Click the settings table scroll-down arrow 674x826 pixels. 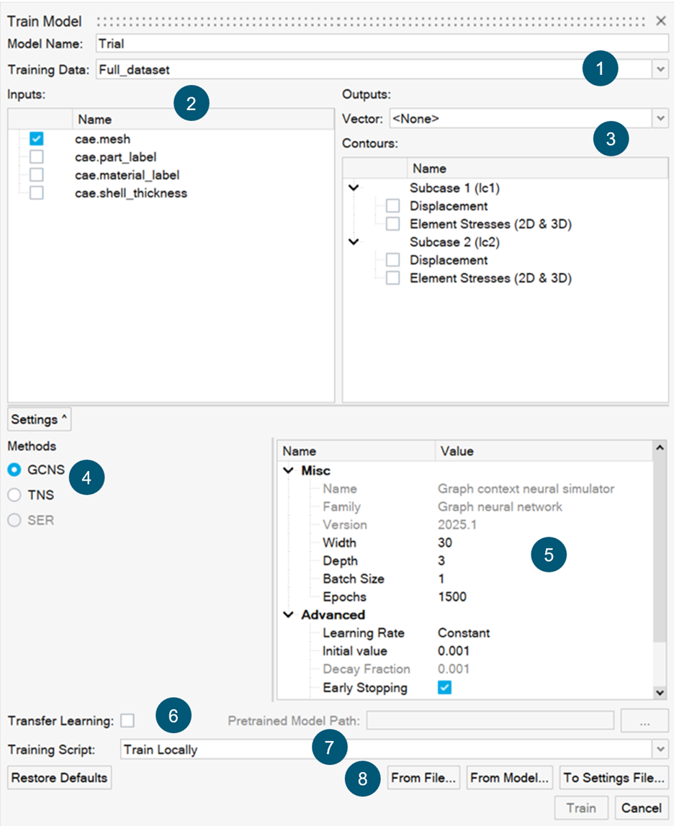point(660,693)
